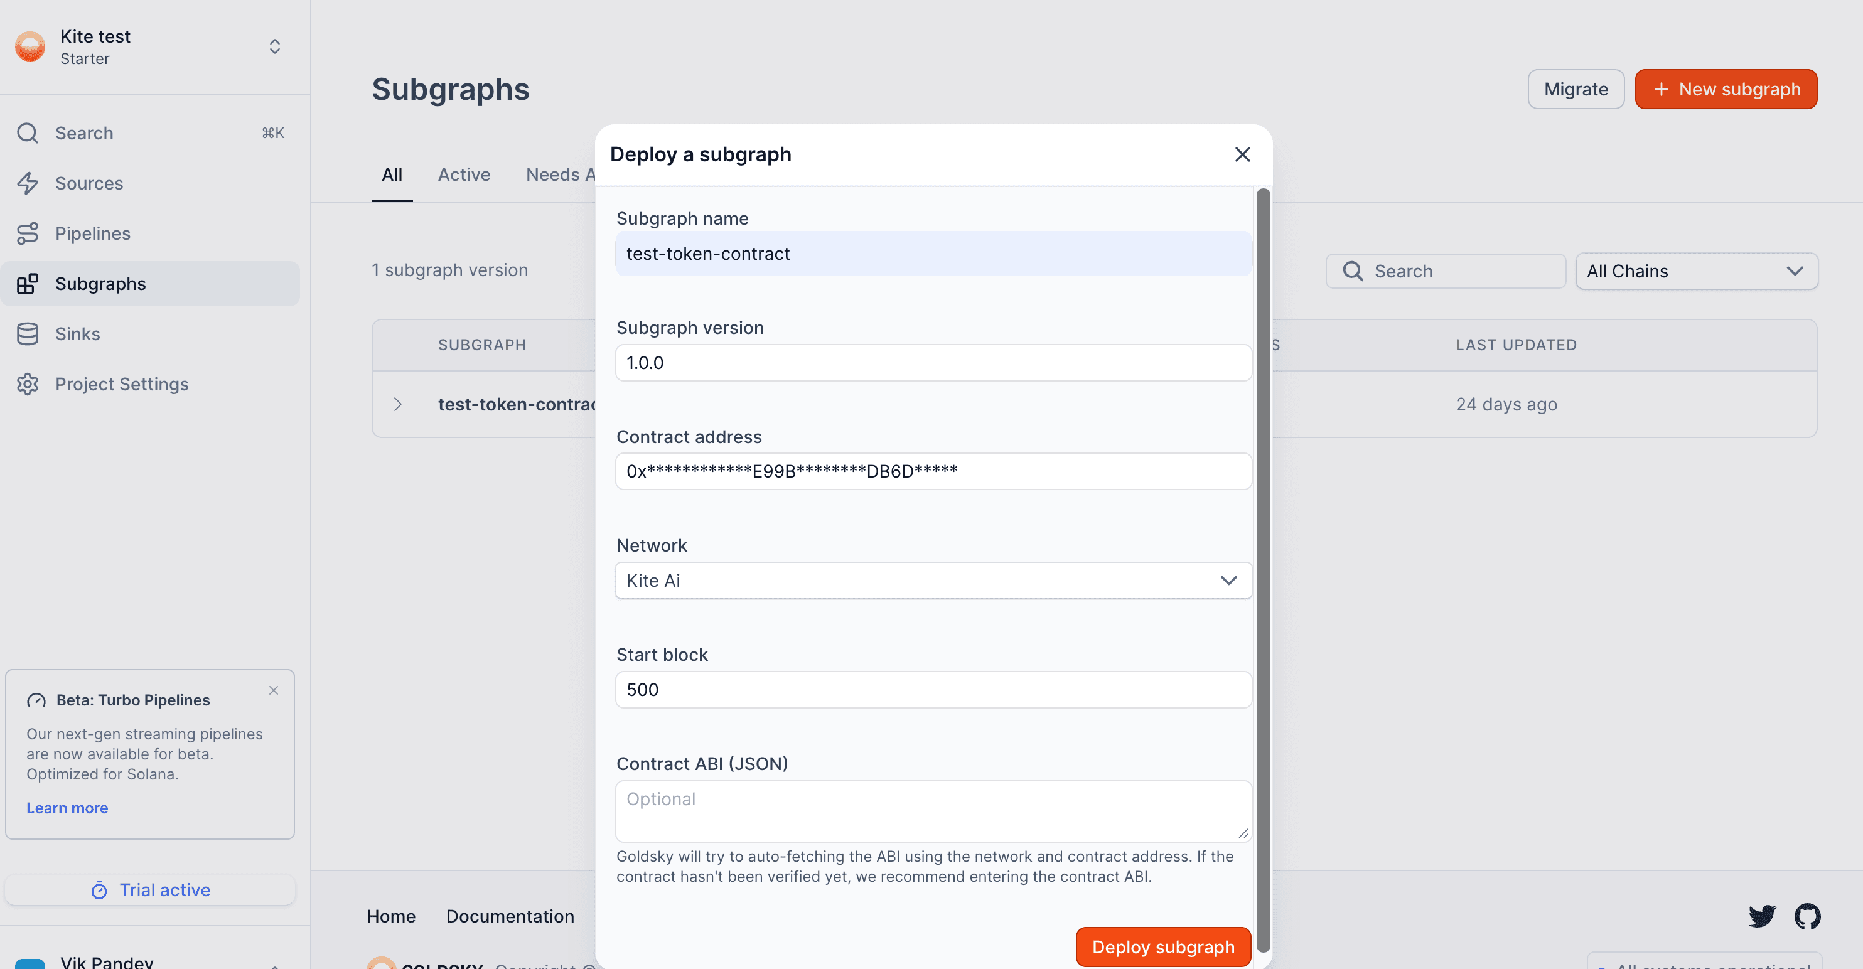Click the '24 days ago' cell
Viewport: 1863px width, 969px height.
(x=1506, y=405)
